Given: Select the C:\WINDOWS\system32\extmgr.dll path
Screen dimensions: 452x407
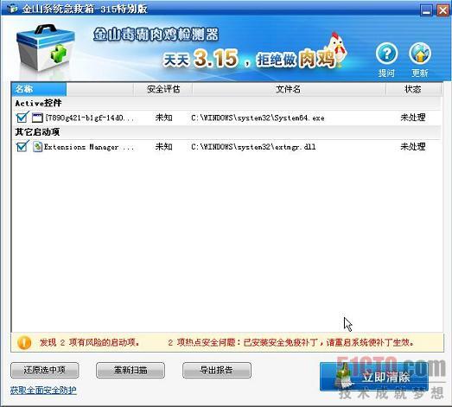Looking at the screenshot, I should (253, 147).
